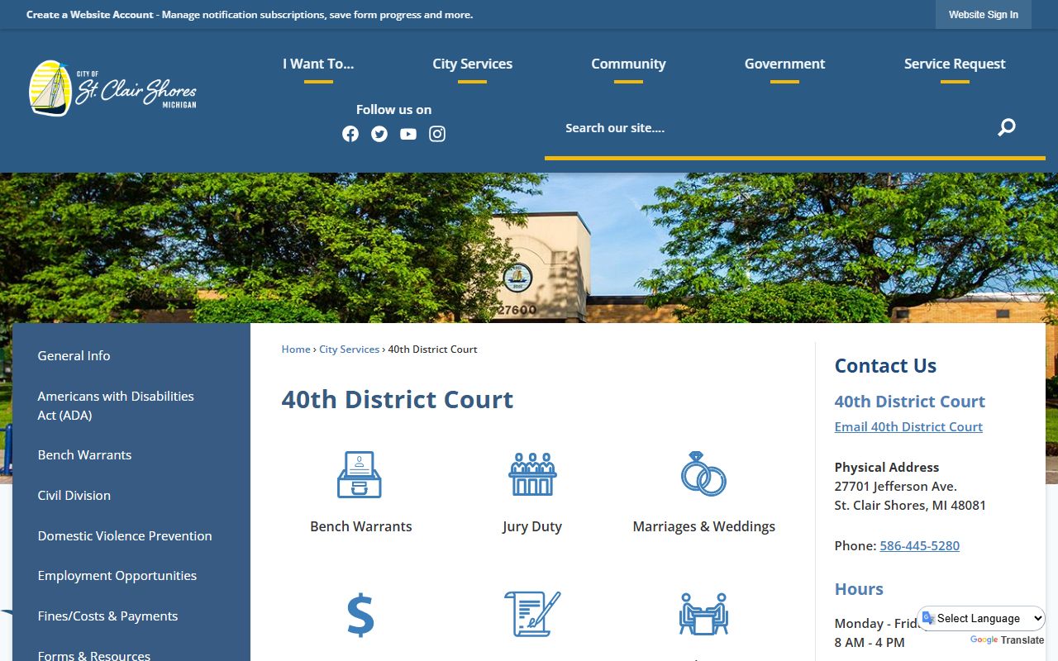Open the YouTube social icon
This screenshot has height=661, width=1058.
[408, 134]
